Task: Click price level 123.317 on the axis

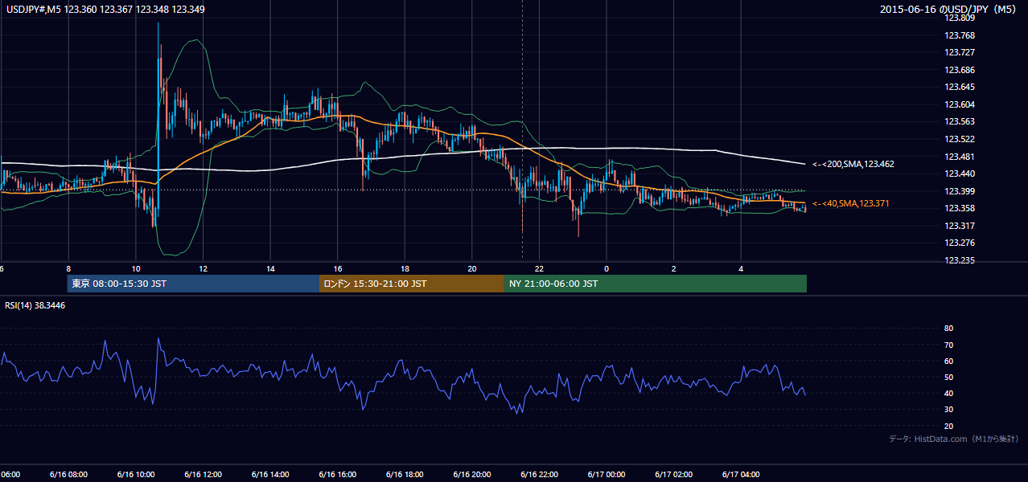Action: (x=959, y=226)
